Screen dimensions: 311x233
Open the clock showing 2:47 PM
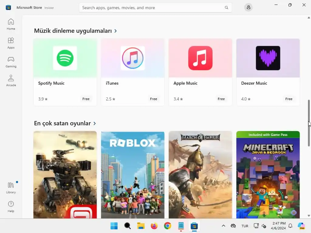(x=279, y=226)
